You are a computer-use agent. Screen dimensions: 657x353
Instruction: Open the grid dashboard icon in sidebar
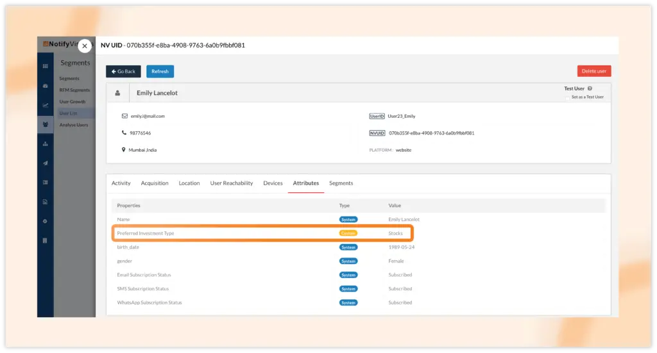pyautogui.click(x=45, y=66)
